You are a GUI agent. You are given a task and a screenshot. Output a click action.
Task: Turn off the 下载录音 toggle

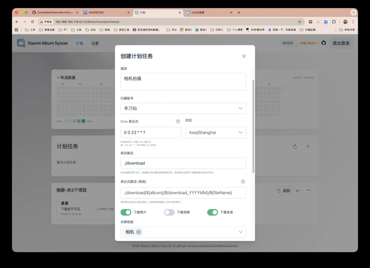(x=212, y=212)
